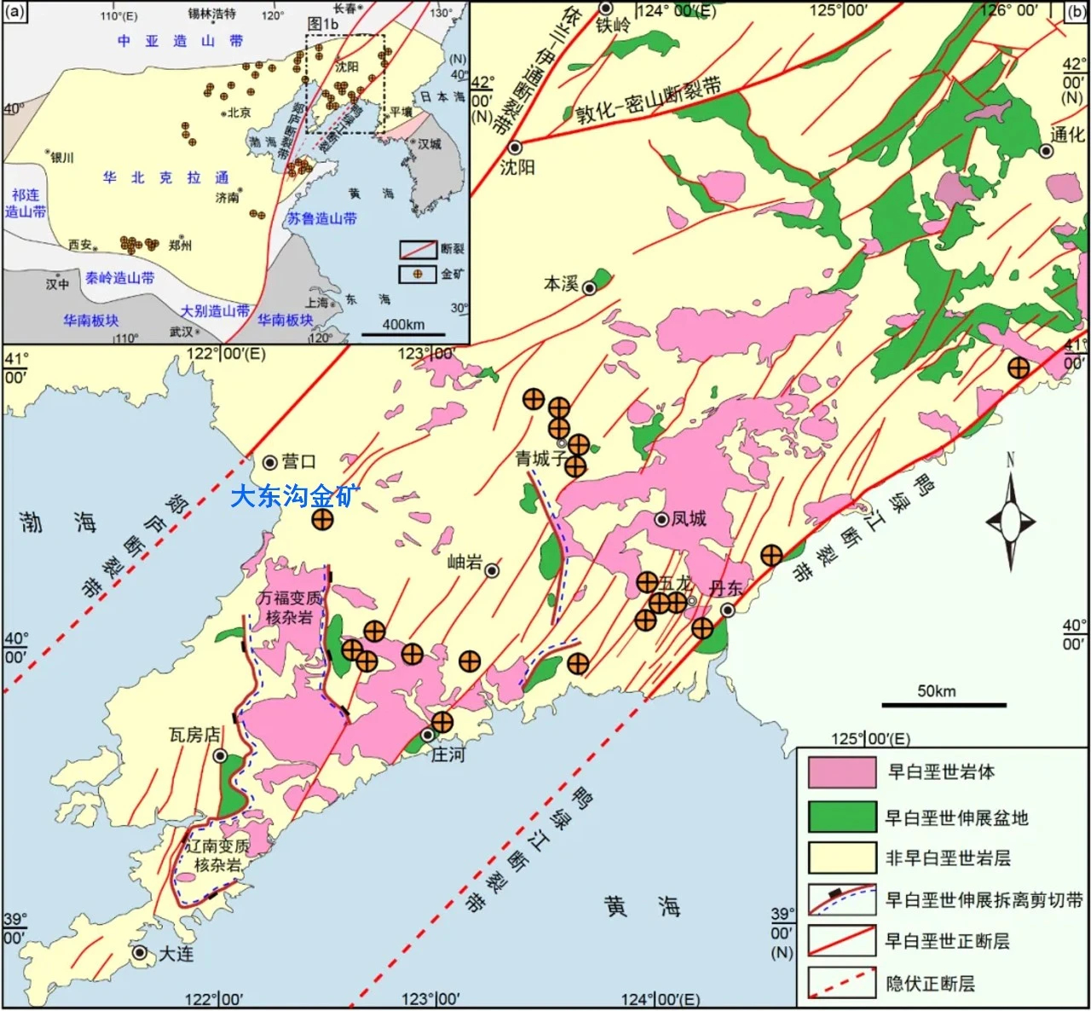Click the 400km scale bar in inset
This screenshot has height=1011, width=1091.
[x=404, y=333]
